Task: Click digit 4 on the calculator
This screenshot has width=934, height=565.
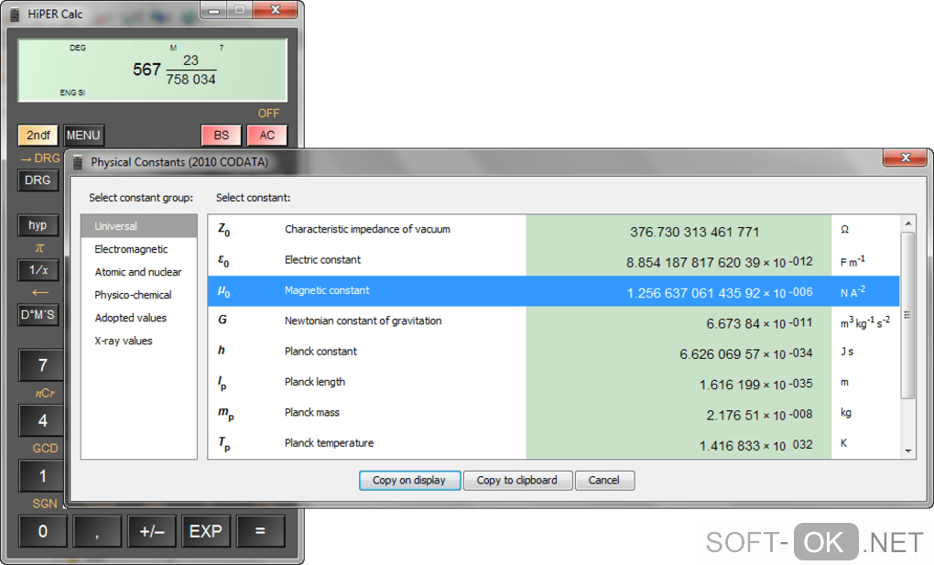Action: 42,420
